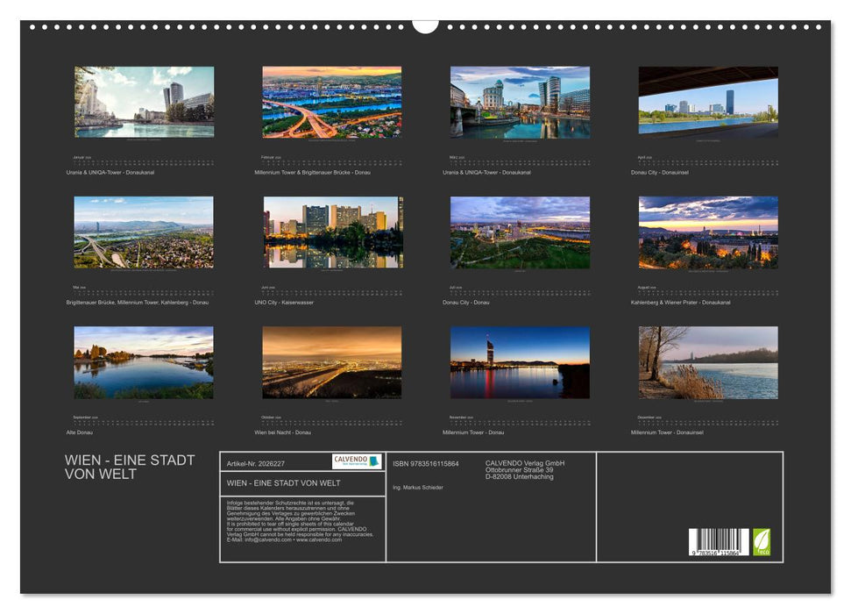The image size is (851, 614).
Task: Open the October Wien bei Nacht thumbnail
Action: 331,362
